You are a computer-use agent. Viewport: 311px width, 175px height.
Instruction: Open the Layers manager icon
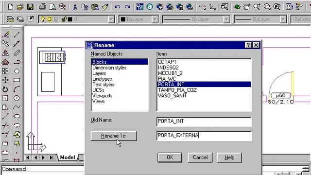pyautogui.click(x=20, y=19)
